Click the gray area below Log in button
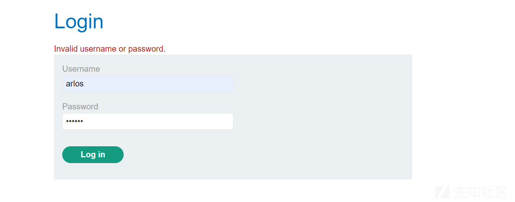This screenshot has height=202, width=515. pos(93,171)
